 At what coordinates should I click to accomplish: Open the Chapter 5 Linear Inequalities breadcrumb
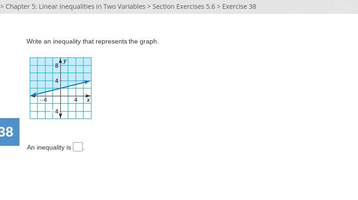(75, 6)
